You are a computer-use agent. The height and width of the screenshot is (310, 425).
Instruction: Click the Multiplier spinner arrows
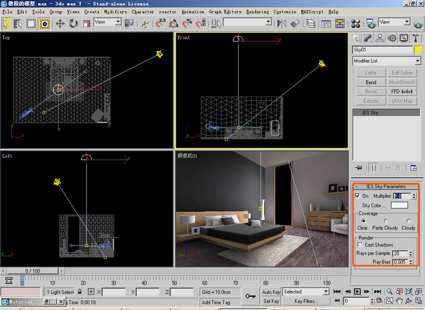(414, 196)
